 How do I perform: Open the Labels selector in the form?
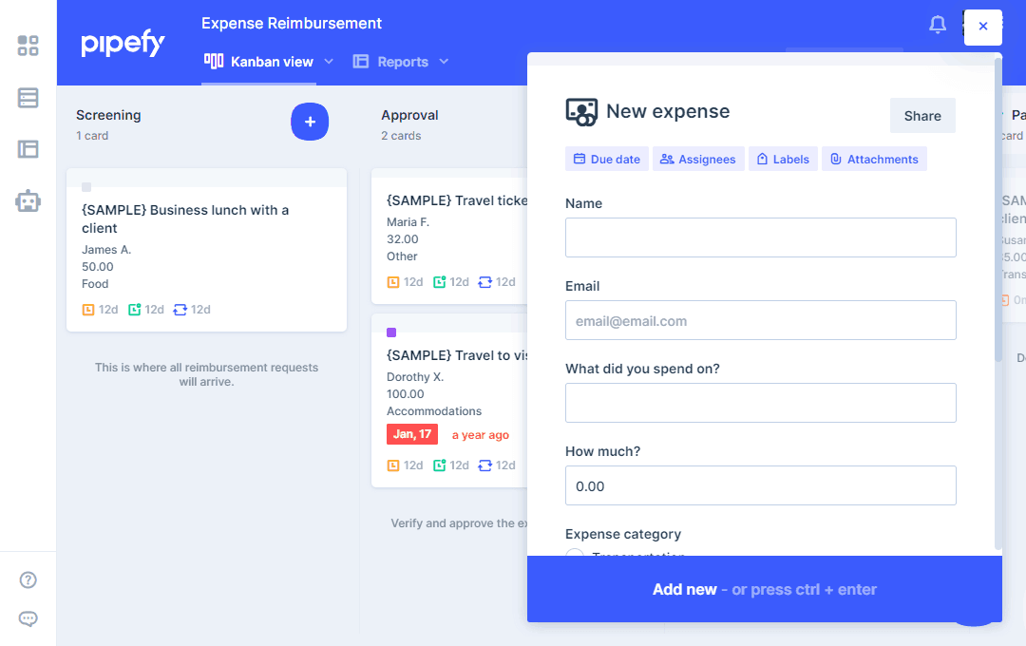click(783, 160)
